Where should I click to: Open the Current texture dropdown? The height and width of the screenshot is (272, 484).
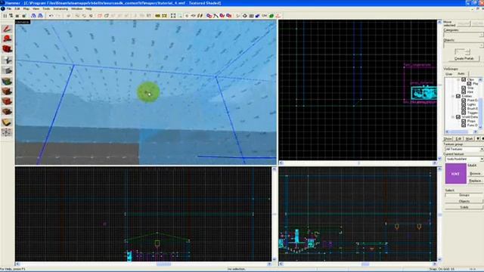click(464, 159)
